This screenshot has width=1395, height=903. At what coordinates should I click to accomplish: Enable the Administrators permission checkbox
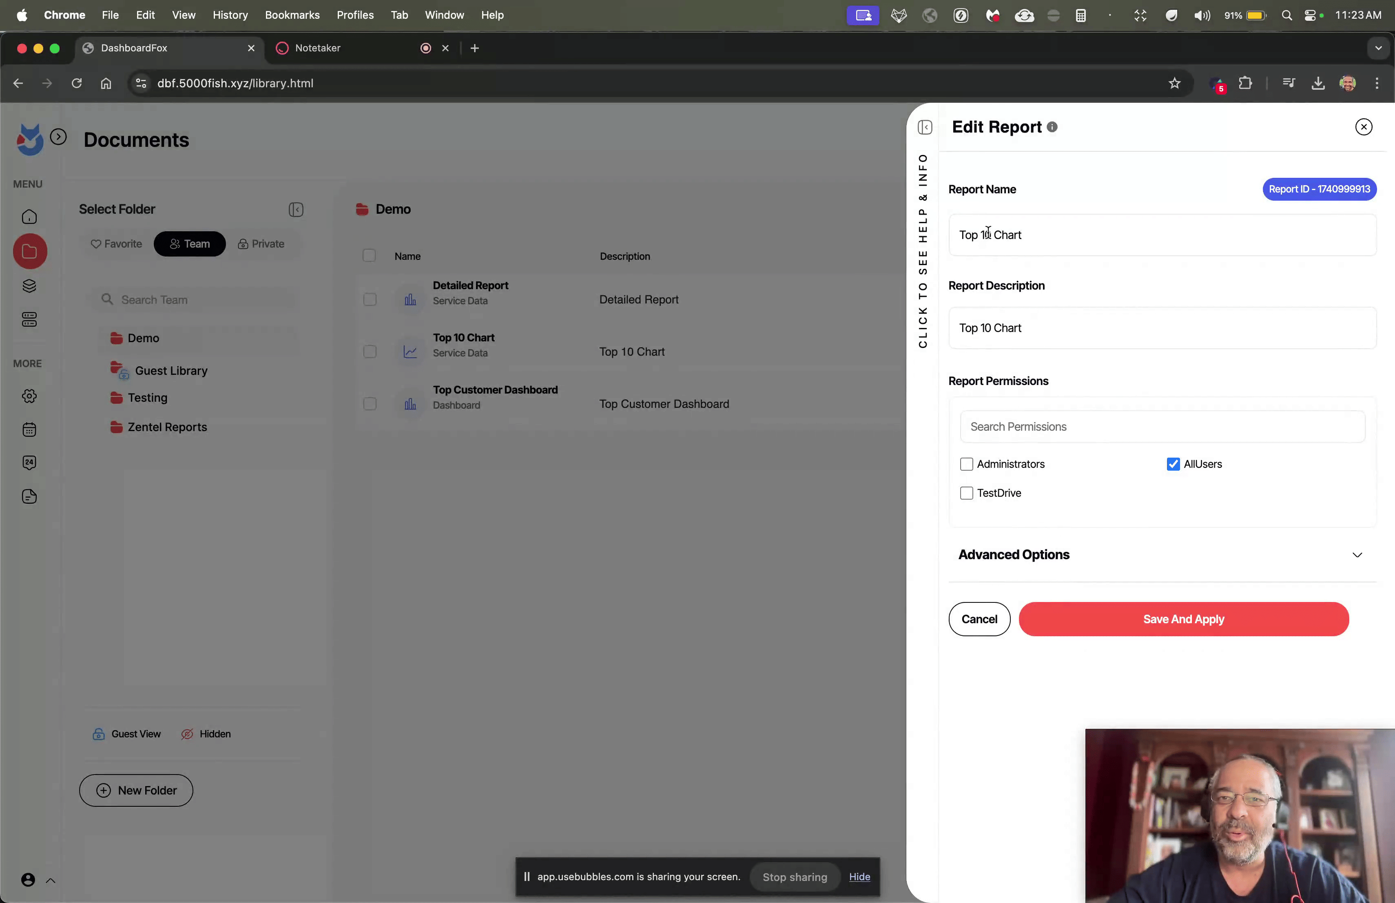[x=967, y=464]
